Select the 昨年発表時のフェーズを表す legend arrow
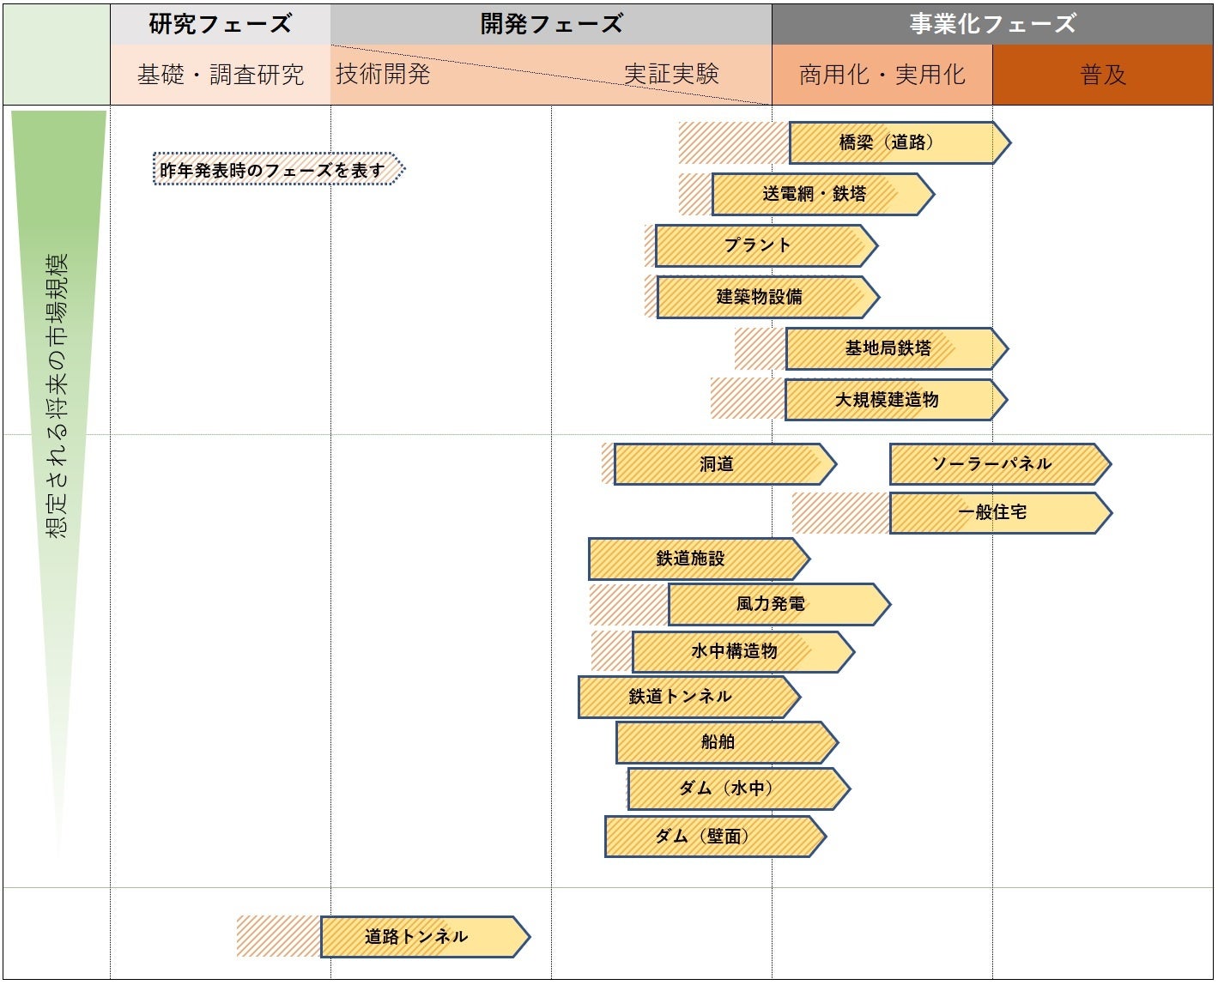 click(279, 170)
